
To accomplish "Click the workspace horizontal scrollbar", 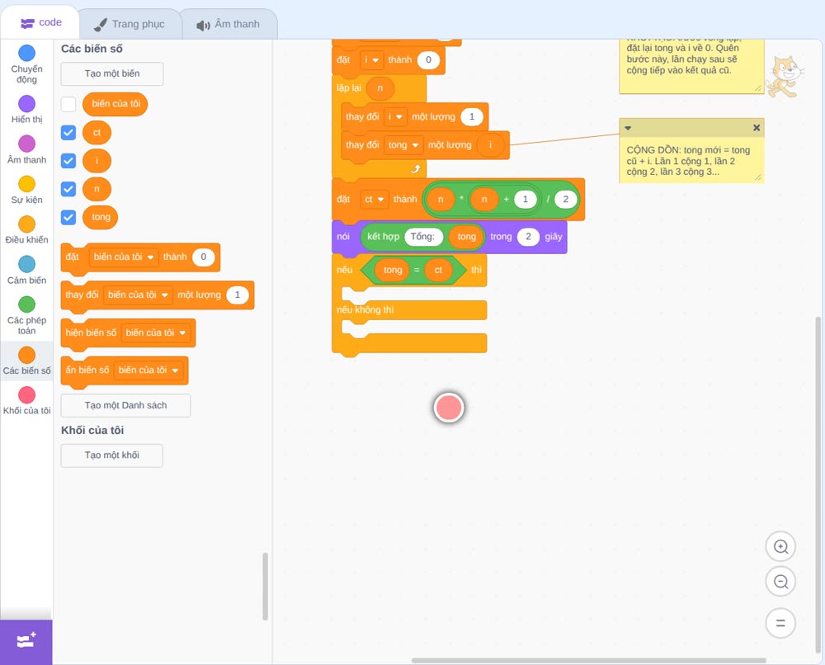I will tap(589, 660).
